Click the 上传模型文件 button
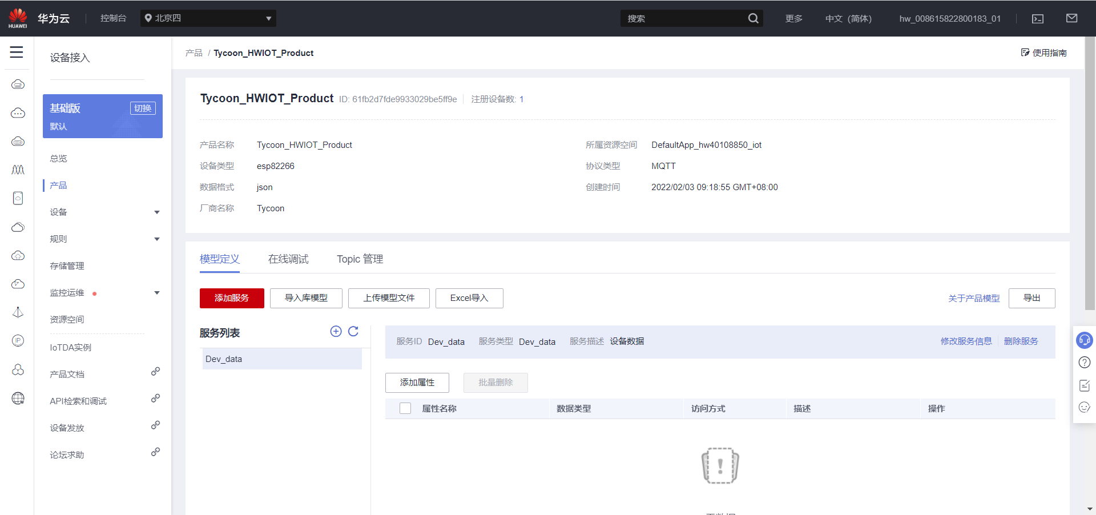Screen dimensions: 1096x515 [x=389, y=298]
